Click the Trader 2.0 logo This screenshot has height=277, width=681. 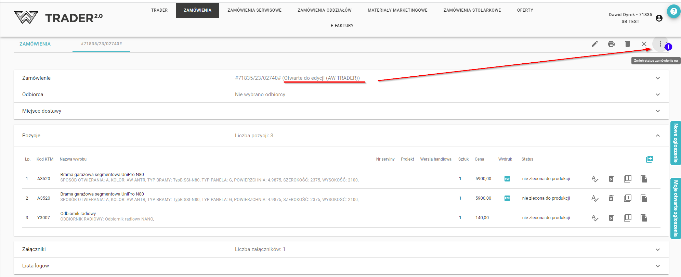[x=58, y=17]
